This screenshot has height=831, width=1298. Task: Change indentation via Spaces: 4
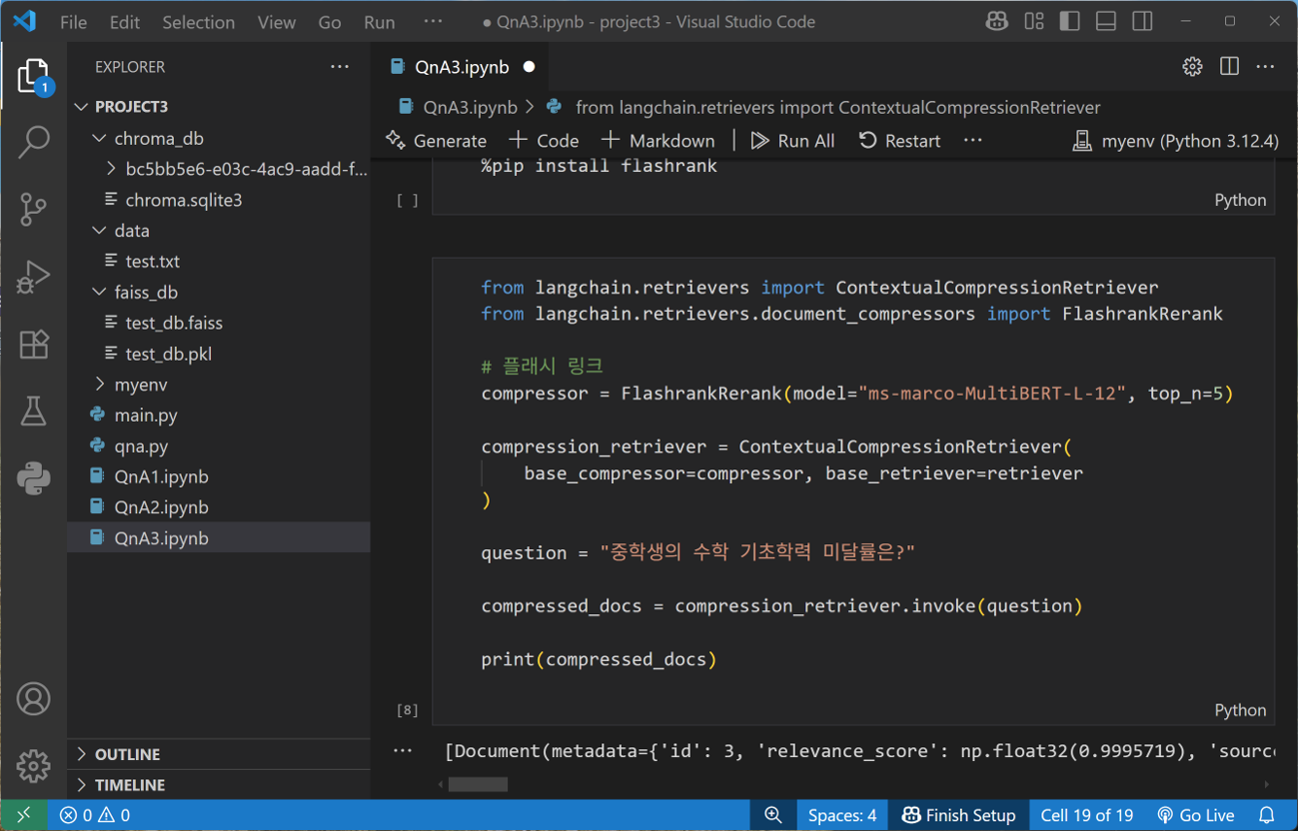coord(842,815)
